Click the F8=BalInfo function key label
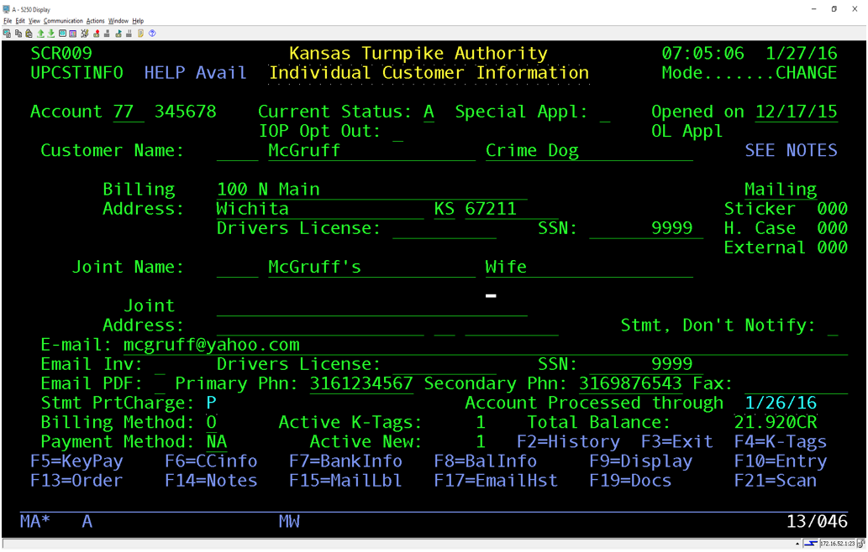 (x=485, y=461)
